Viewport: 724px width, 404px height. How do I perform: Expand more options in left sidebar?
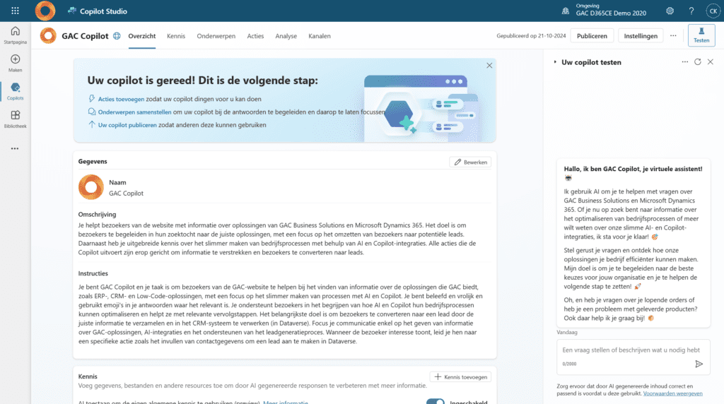(15, 148)
